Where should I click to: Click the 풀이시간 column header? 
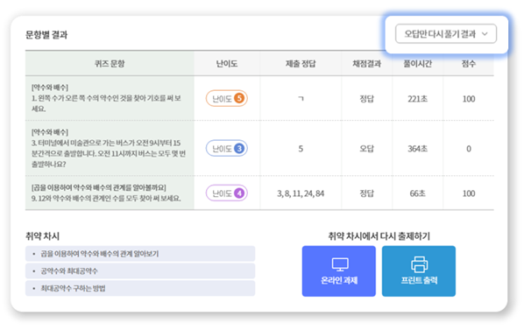(x=417, y=64)
